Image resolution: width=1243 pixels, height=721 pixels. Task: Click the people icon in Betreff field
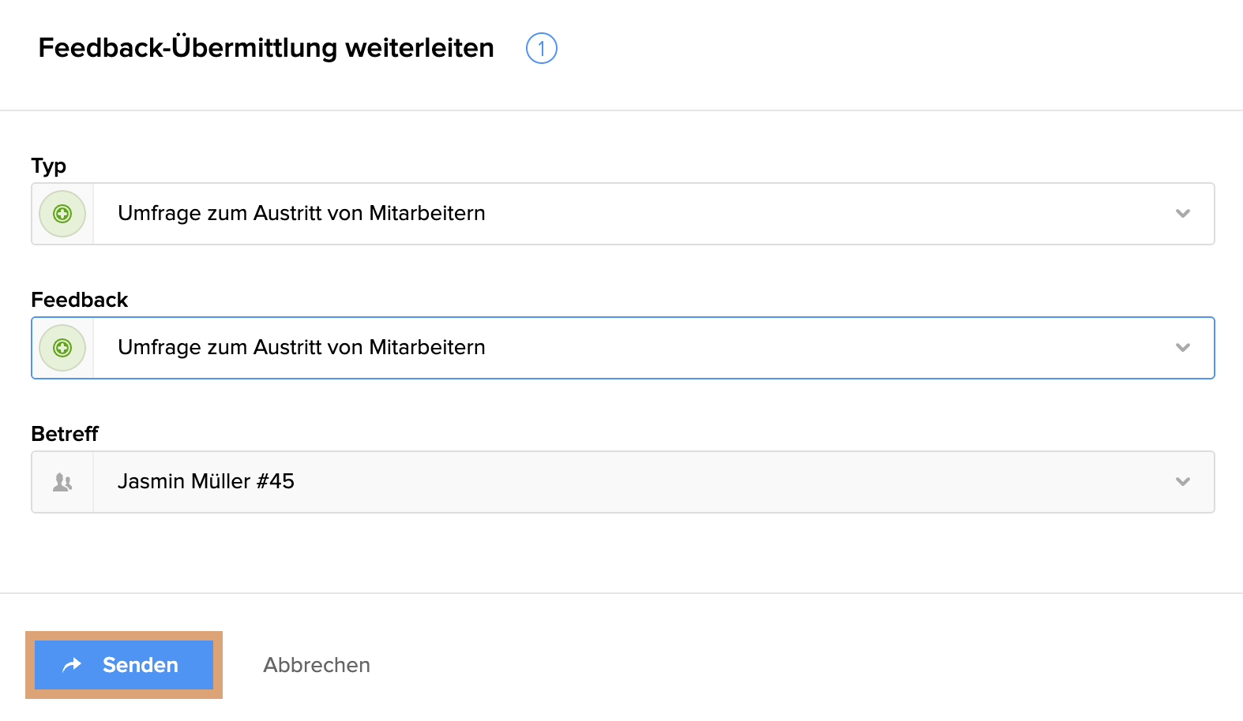(x=62, y=482)
